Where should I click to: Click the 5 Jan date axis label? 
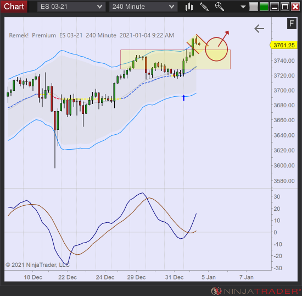click(209, 277)
